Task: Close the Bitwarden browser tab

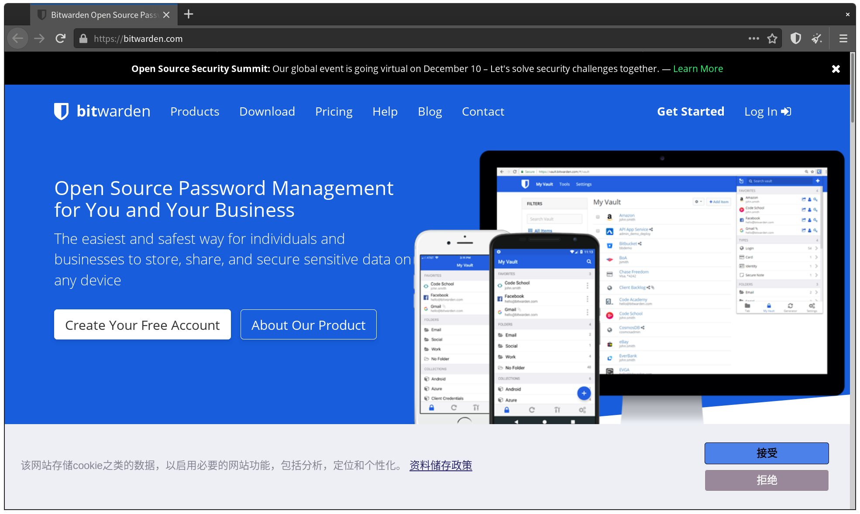Action: (x=166, y=15)
